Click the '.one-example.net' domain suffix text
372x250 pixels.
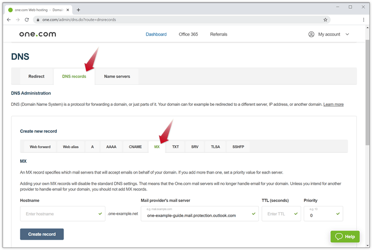click(122, 214)
